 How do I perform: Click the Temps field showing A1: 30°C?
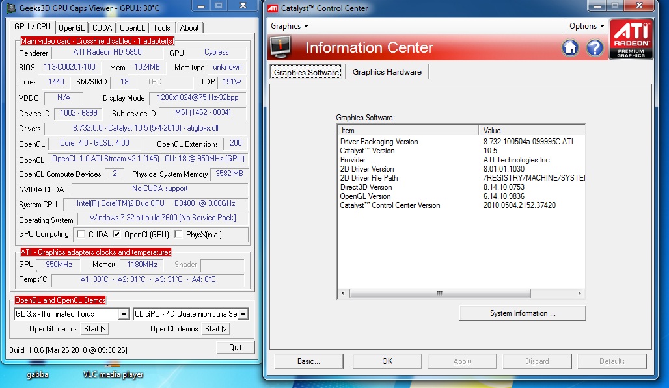[148, 280]
